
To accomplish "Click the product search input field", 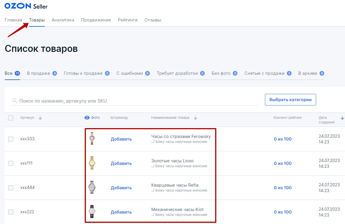I will coord(135,101).
